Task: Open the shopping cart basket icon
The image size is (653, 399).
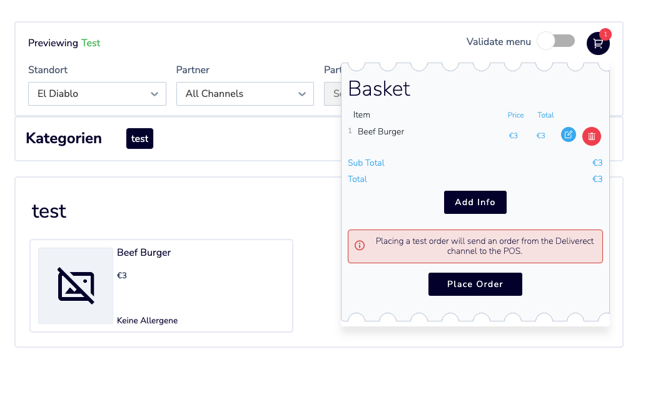Action: (x=598, y=43)
